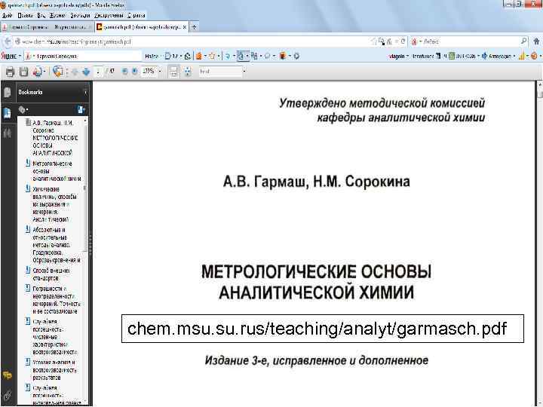Open the Правка menu
Viewport: 543px width, 407px height.
25,15
